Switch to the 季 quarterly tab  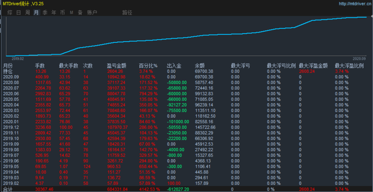click(45, 13)
